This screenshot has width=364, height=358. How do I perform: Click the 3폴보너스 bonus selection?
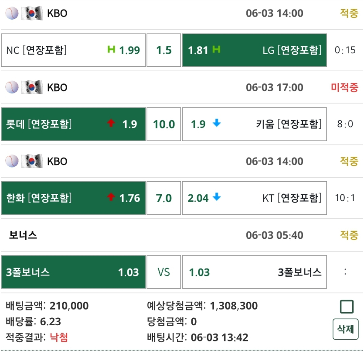[73, 272]
